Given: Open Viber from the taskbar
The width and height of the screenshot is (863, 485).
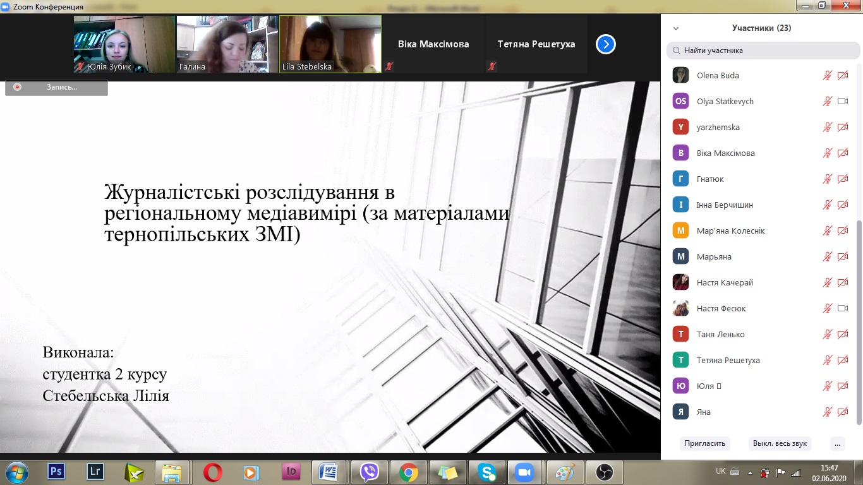Looking at the screenshot, I should pos(370,472).
